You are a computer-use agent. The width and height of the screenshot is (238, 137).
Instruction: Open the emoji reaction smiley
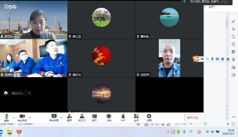[6, 93]
